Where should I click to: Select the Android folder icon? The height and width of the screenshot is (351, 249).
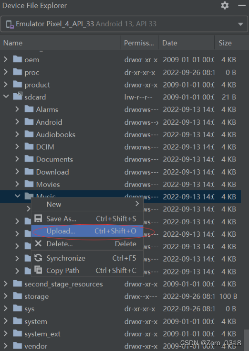point(29,121)
